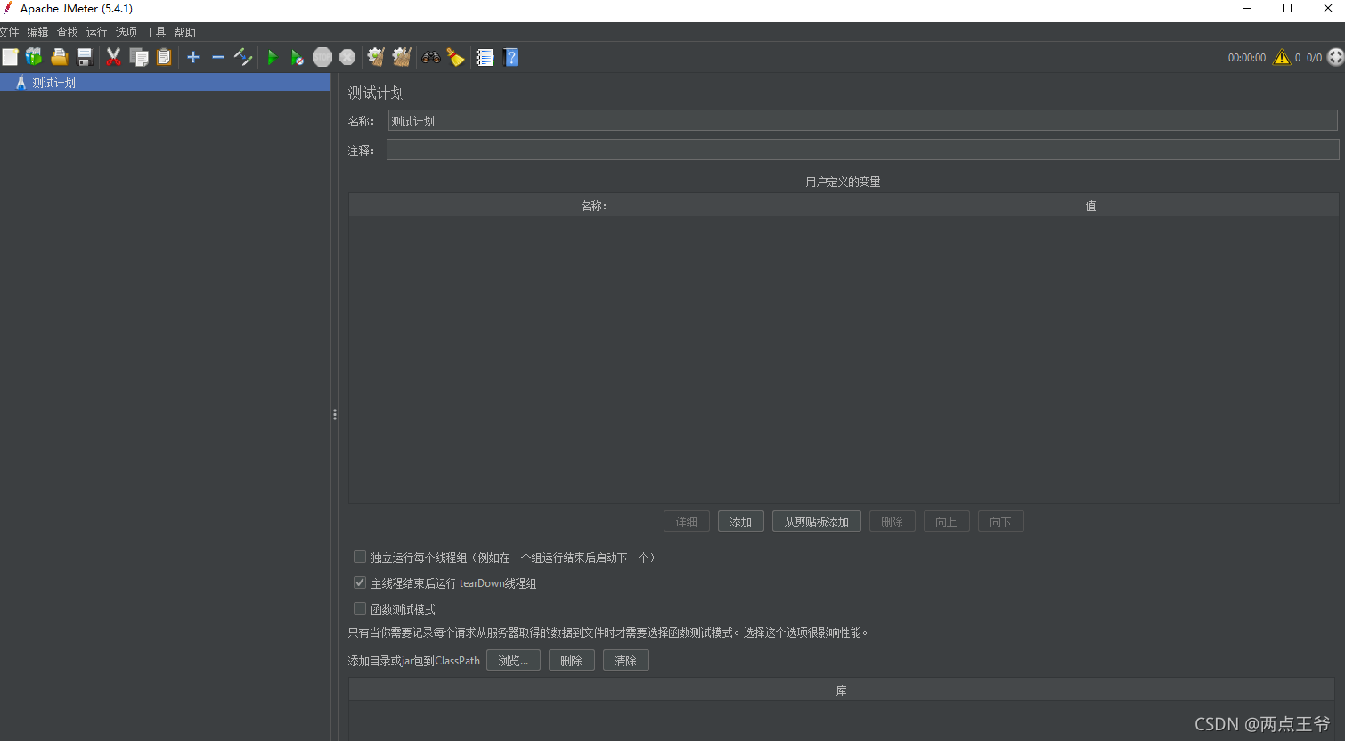The height and width of the screenshot is (741, 1345).
Task: Start test with no pauses
Action: click(298, 57)
